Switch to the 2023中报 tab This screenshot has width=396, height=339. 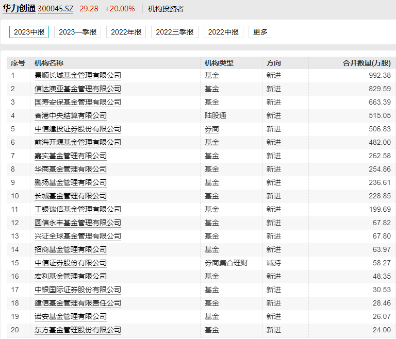pos(29,32)
